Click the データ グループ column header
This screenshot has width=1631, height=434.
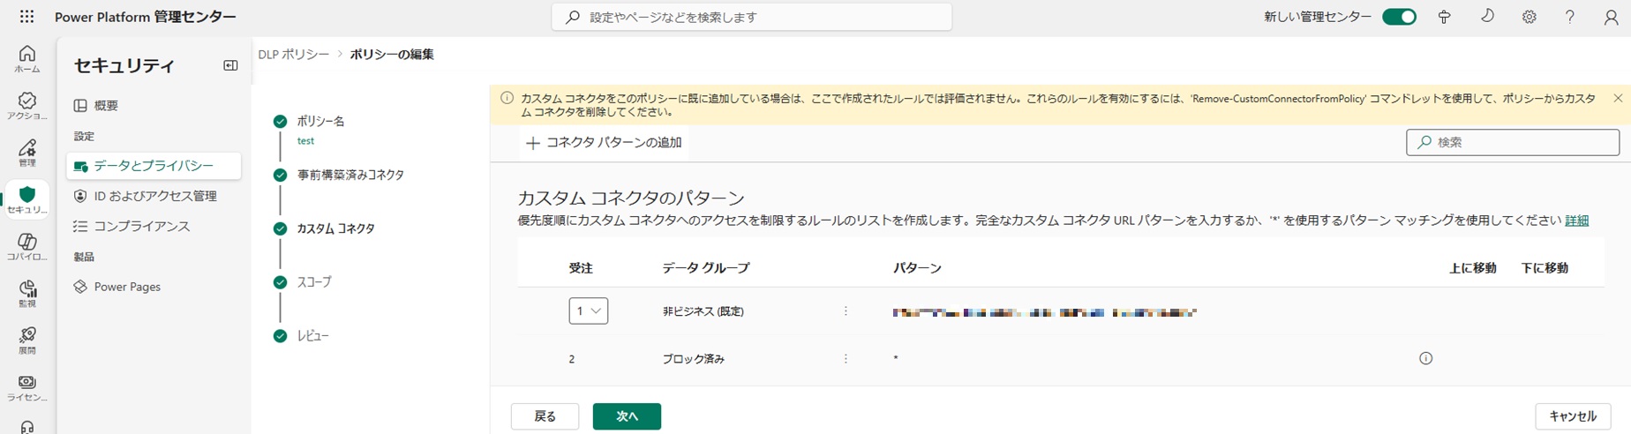click(706, 268)
